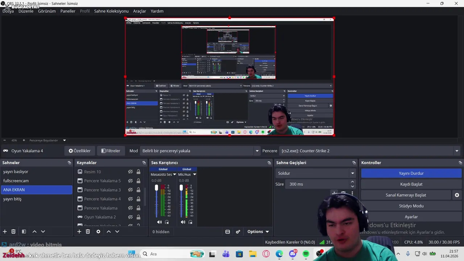Open advanced audio properties gear in mixer
Viewport: 464px width, 261px height.
point(238,232)
